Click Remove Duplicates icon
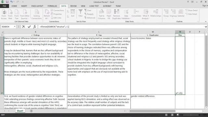This screenshot has width=208, height=117. pyautogui.click(x=116, y=14)
